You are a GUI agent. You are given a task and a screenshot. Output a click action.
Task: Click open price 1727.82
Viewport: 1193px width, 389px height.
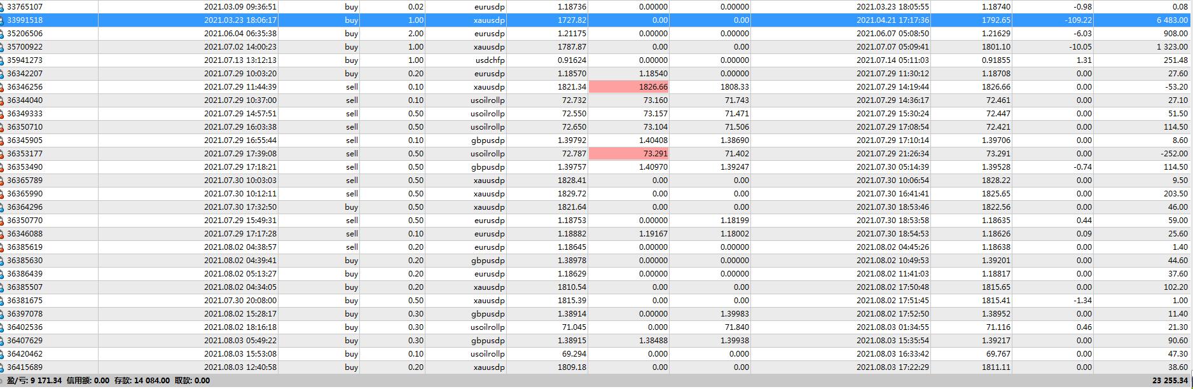click(572, 20)
